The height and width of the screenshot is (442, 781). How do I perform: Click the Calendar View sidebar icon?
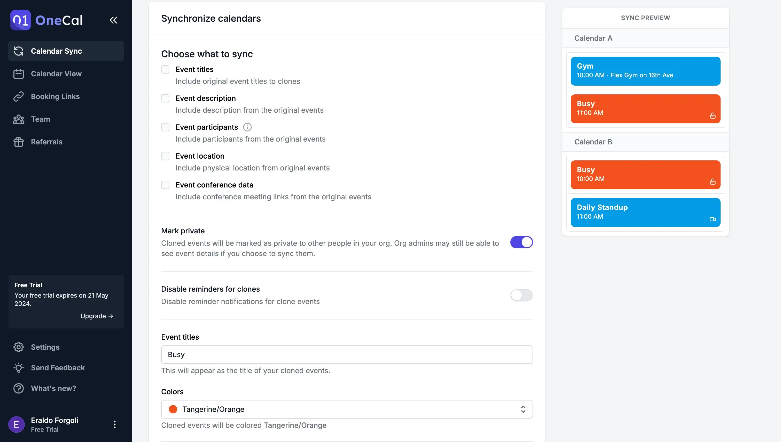19,73
